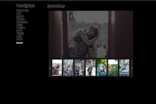Click the site title in top left
Screen dimensions: 156x104
[25, 6]
